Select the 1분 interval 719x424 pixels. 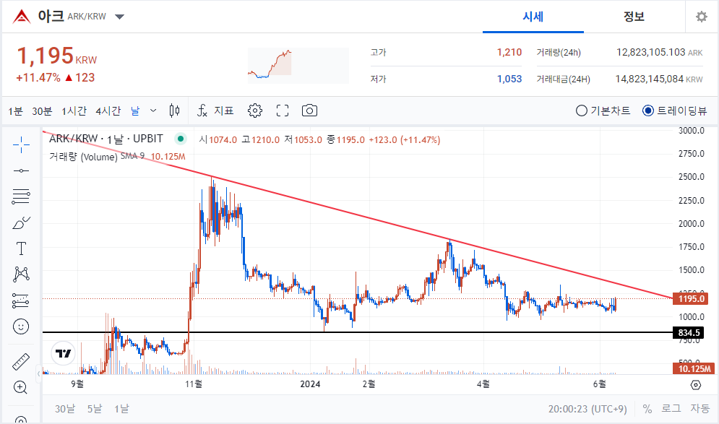pos(15,111)
